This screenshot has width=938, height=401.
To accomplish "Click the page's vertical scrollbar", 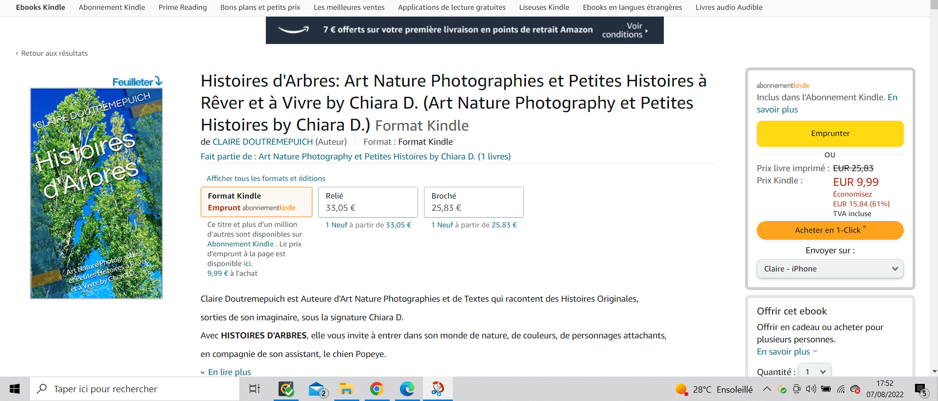I will [934, 188].
